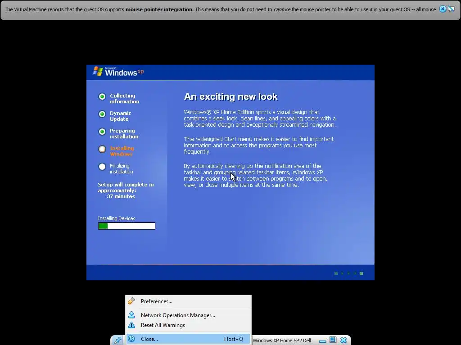Image resolution: width=461 pixels, height=345 pixels.
Task: Click the paragraph beginning 'By automatically cleaning up'
Action: [256, 176]
